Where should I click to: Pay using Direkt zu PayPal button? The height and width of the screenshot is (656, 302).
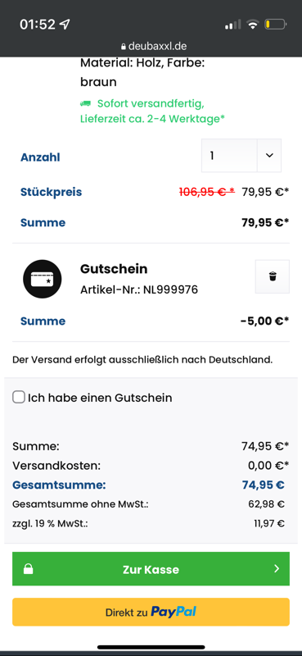pos(151,612)
